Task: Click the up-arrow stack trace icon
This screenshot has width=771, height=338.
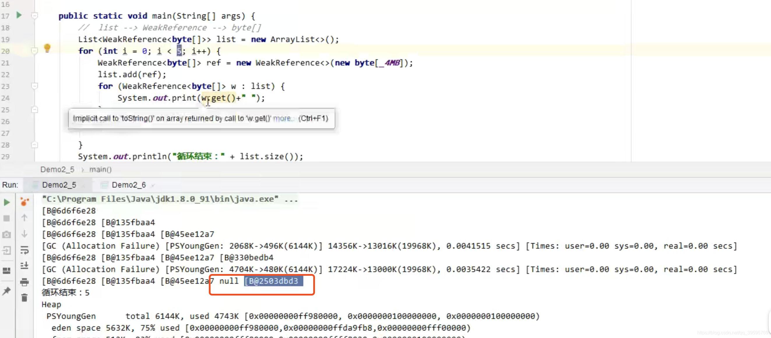Action: (24, 218)
